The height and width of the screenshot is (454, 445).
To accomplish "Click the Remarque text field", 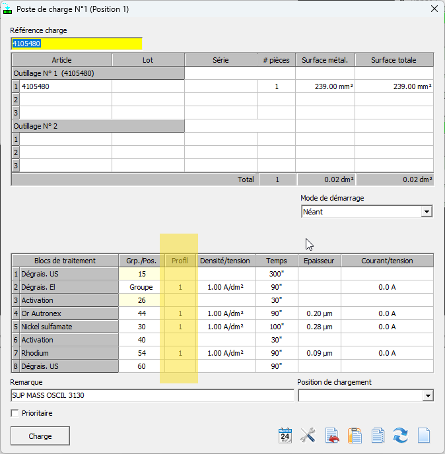I will pyautogui.click(x=153, y=395).
